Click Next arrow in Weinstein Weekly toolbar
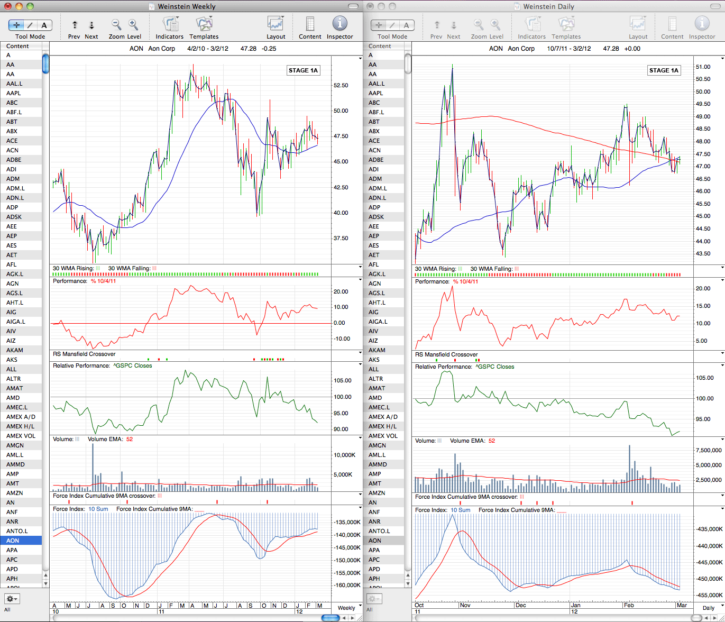 (x=91, y=25)
